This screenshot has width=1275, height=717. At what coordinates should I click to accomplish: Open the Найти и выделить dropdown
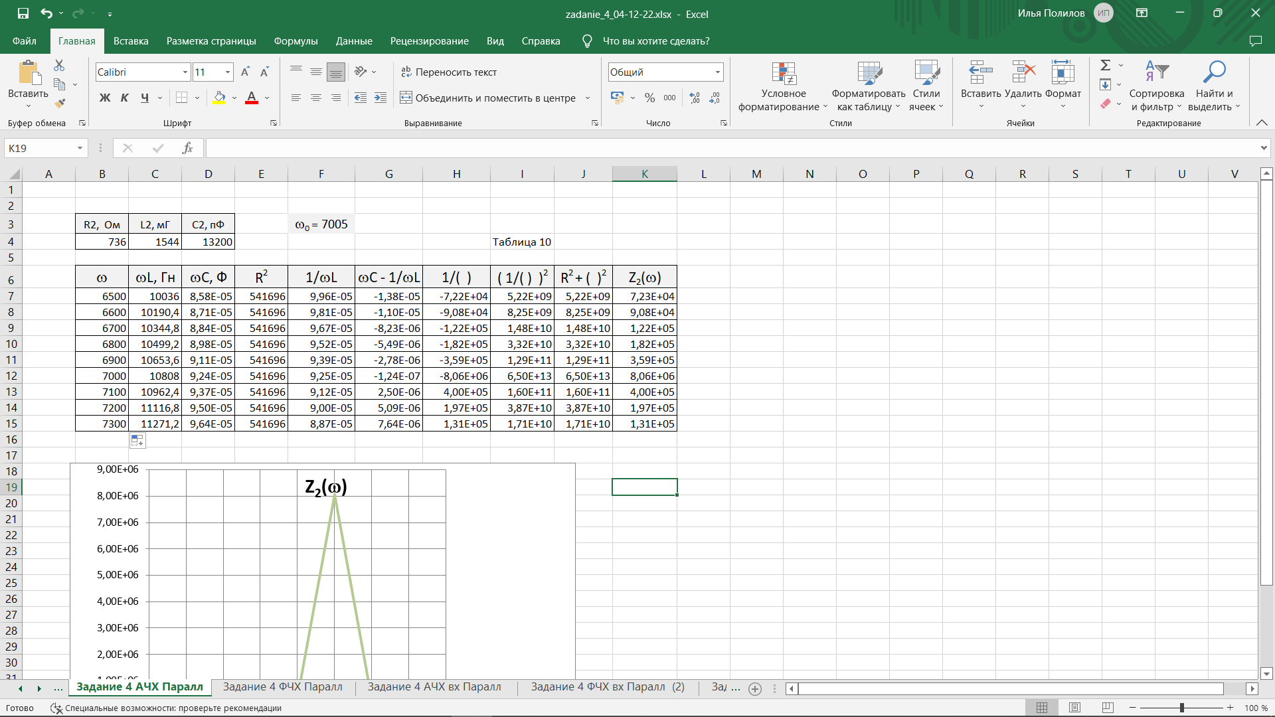pyautogui.click(x=1214, y=86)
